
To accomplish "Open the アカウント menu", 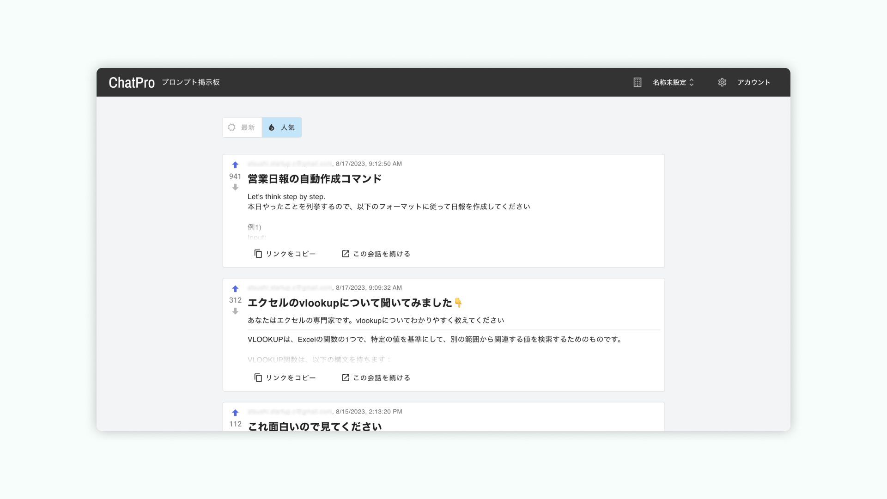I will point(753,82).
